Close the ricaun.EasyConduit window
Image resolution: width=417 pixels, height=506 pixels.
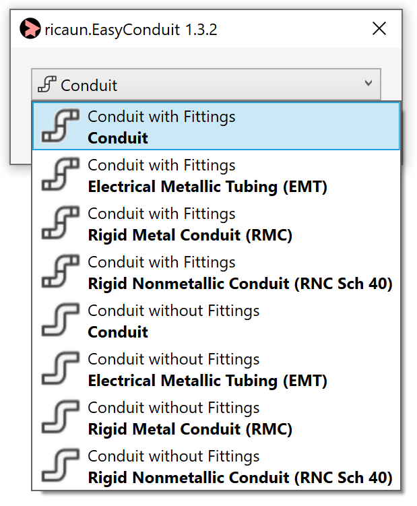tap(379, 29)
